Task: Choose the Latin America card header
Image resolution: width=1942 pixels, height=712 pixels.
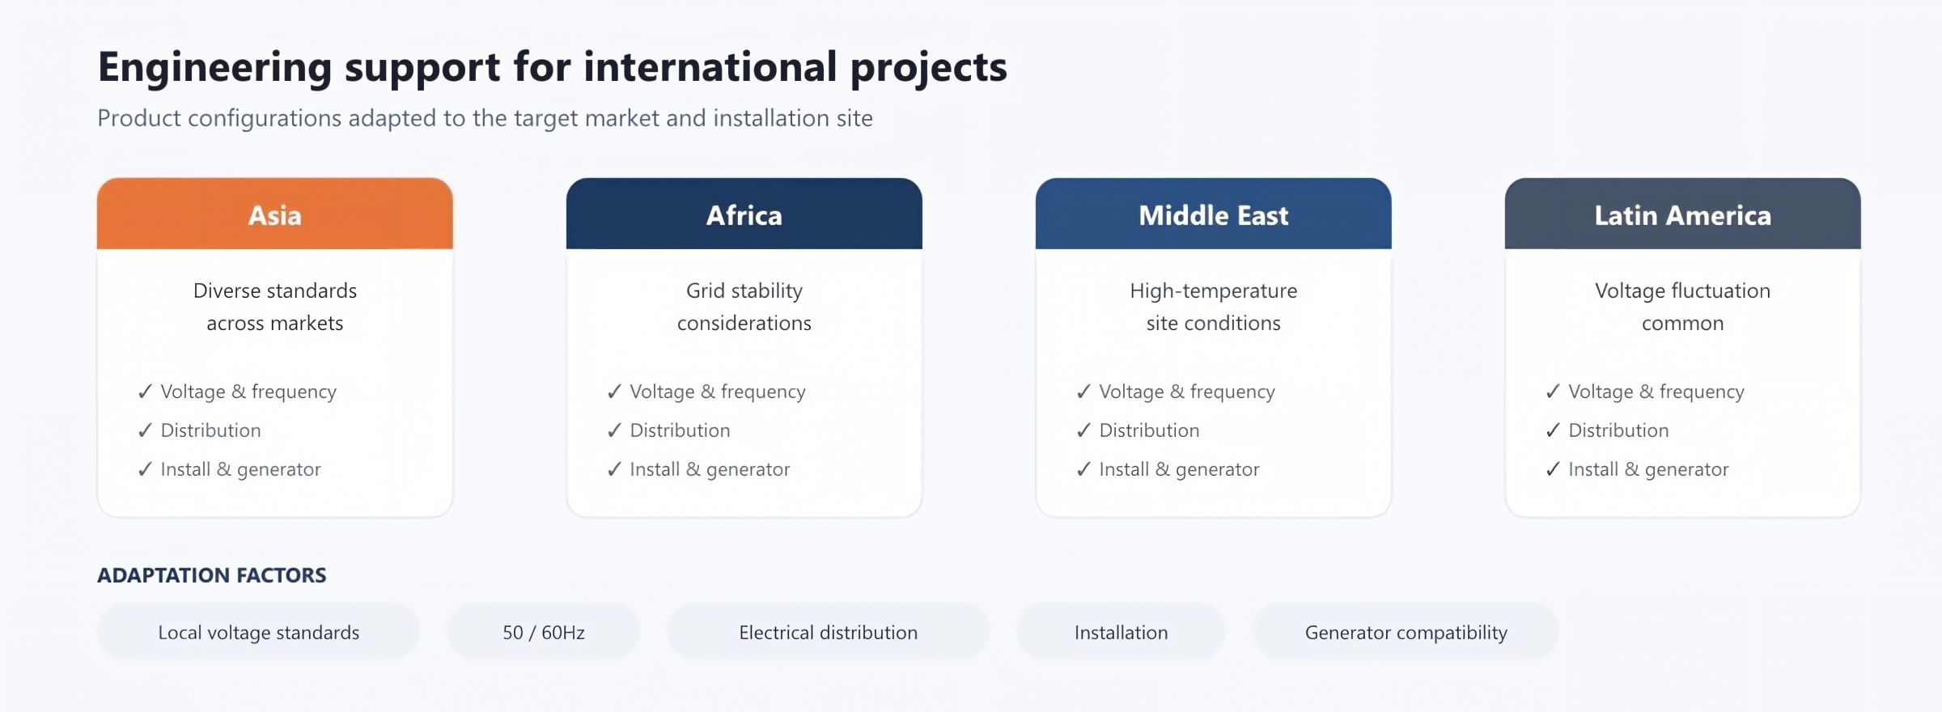Action: (x=1683, y=214)
